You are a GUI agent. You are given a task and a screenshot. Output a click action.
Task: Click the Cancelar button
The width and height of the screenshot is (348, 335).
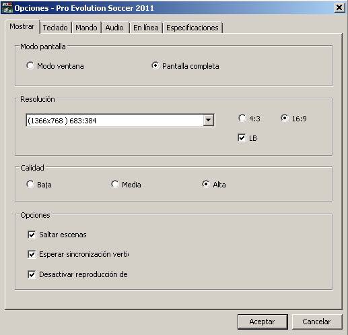[317, 322]
